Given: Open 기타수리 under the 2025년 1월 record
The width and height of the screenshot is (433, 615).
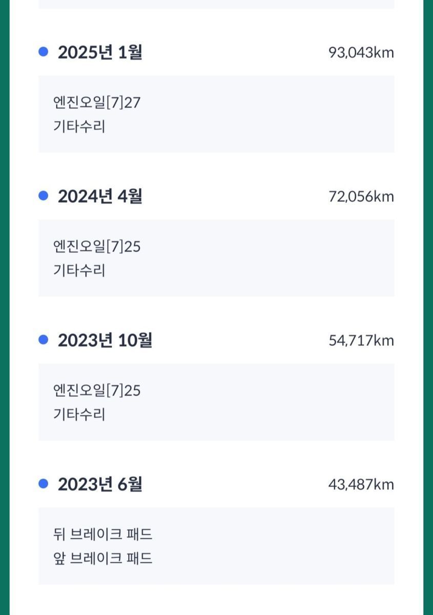Looking at the screenshot, I should point(79,126).
